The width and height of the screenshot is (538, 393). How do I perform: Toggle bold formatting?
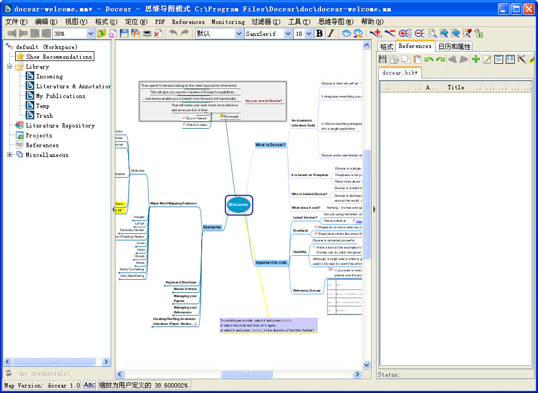pos(319,33)
